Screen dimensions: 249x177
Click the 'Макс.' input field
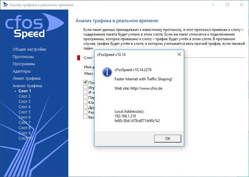[89, 73]
